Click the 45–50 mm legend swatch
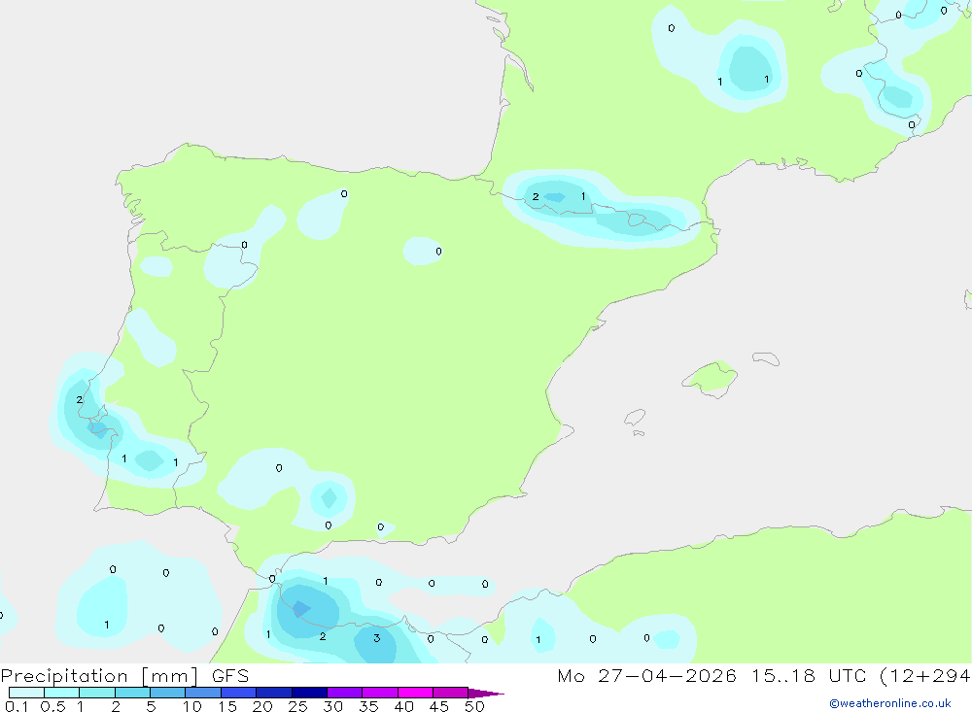Image resolution: width=972 pixels, height=712 pixels. pyautogui.click(x=451, y=693)
